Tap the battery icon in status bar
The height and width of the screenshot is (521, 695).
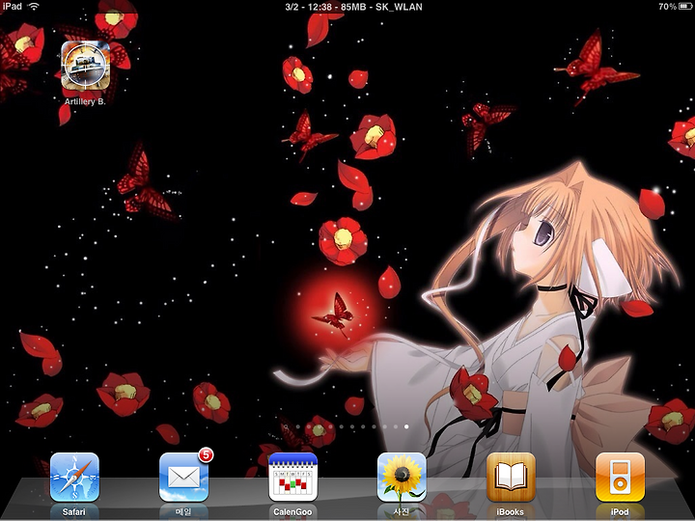[x=685, y=6]
